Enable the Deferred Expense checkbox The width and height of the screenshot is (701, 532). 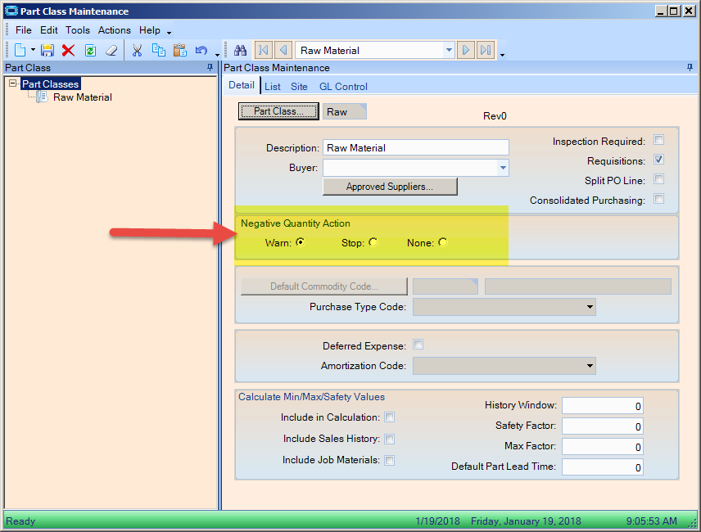tap(418, 345)
